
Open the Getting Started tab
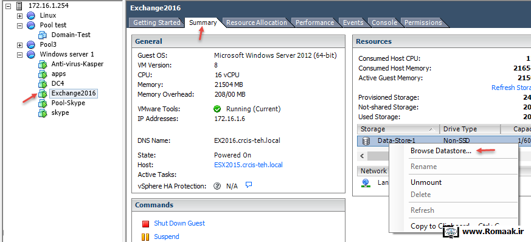click(x=156, y=22)
